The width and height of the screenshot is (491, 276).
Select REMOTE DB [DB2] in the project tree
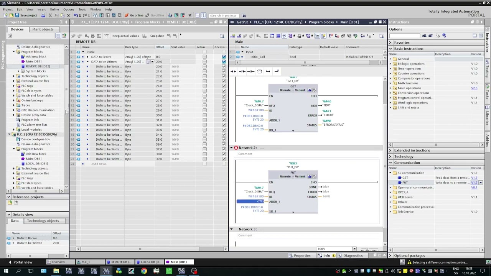[x=38, y=66]
